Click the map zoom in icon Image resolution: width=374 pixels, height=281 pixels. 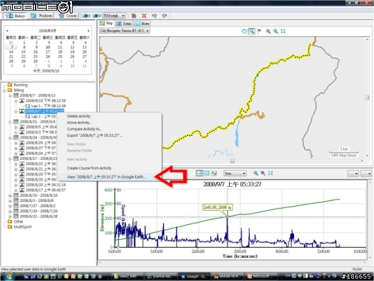click(268, 31)
